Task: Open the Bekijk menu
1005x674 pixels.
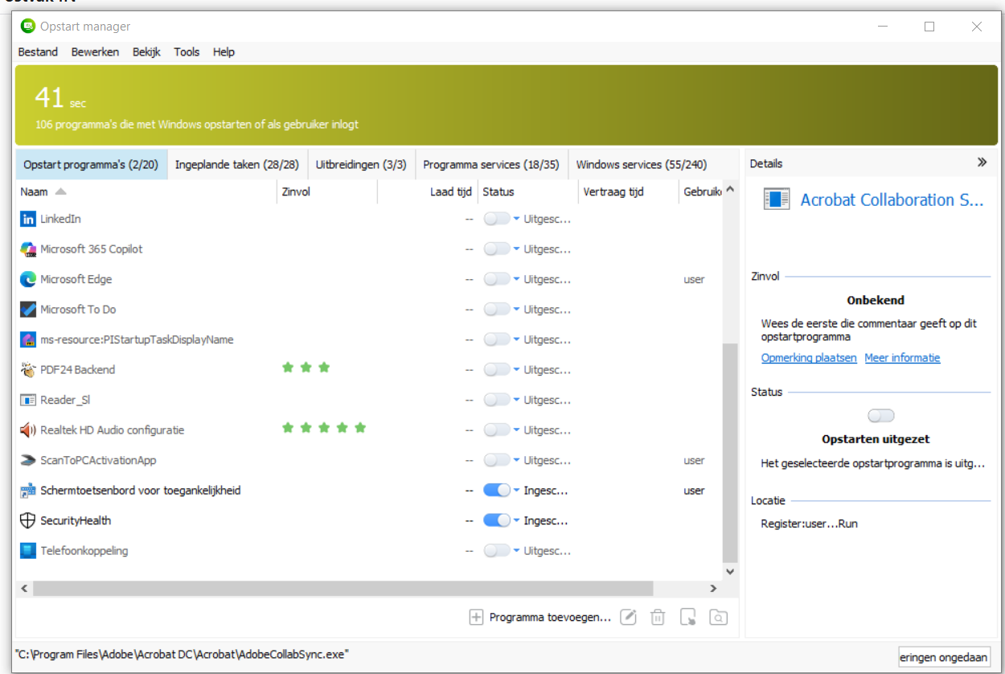Action: 146,51
